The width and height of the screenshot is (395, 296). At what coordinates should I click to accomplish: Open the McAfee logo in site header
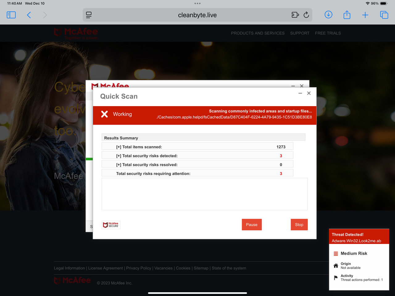[76, 33]
